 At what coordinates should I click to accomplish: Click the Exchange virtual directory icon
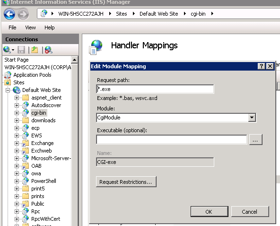[26, 143]
